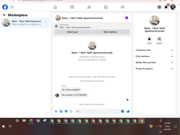Open the $800 Marketplace listing link
This screenshot has height=135, width=180.
tap(75, 27)
